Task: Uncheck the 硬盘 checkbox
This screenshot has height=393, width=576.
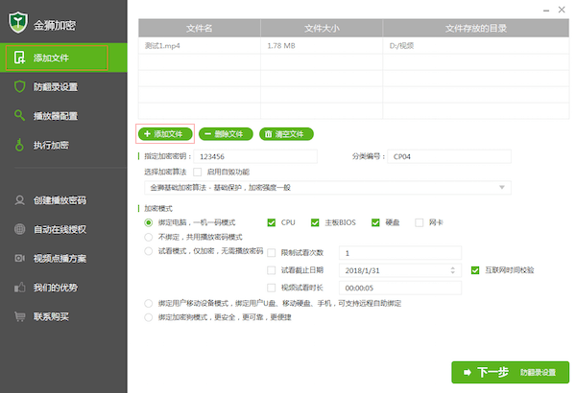Action: pos(375,222)
